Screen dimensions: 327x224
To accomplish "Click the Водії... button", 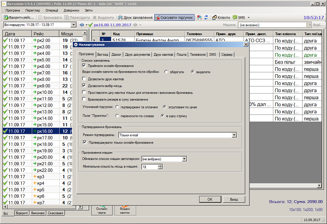I will pos(318,25).
